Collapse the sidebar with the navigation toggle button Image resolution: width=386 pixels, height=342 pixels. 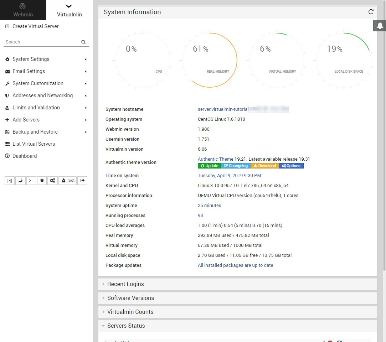10,181
